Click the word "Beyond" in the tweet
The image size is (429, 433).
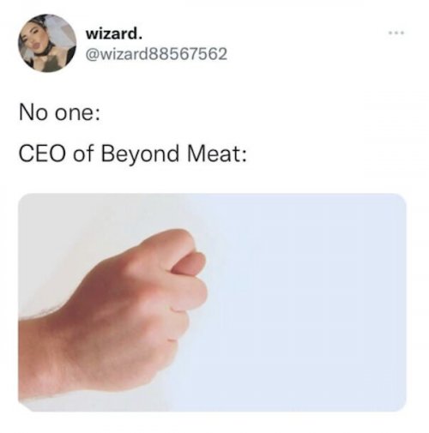(140, 154)
